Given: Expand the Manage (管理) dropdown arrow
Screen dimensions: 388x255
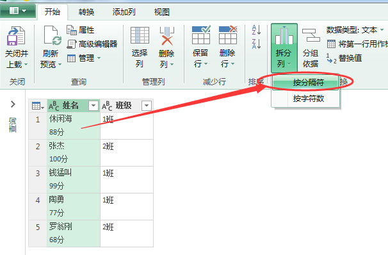Looking at the screenshot, I should pos(99,58).
